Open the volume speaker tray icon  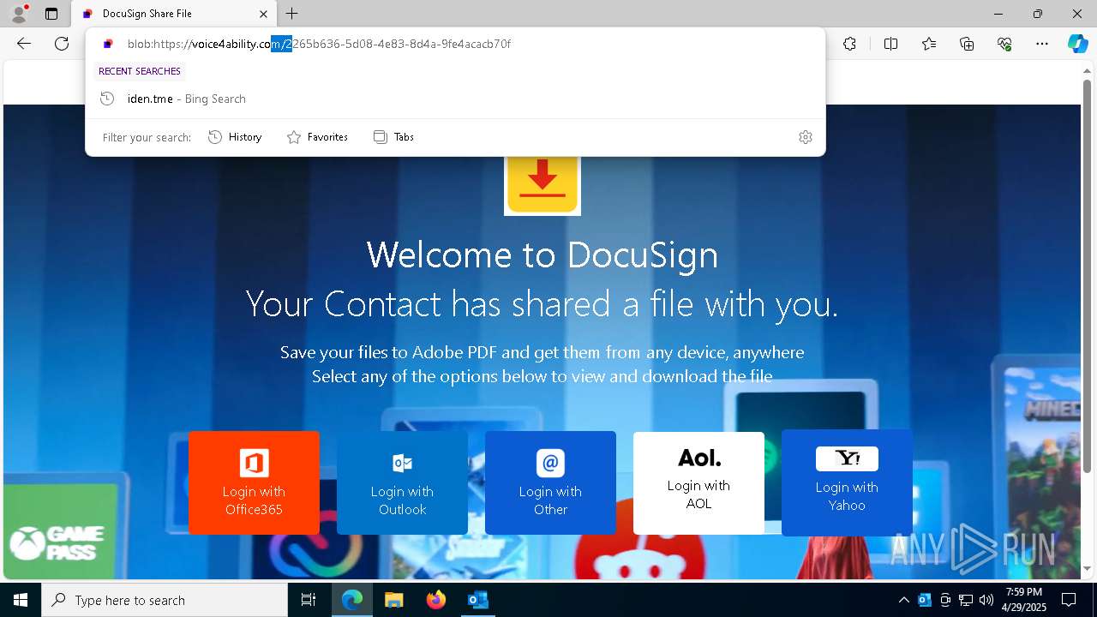point(986,600)
